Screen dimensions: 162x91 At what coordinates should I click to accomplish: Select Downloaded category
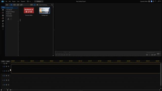click(9, 16)
